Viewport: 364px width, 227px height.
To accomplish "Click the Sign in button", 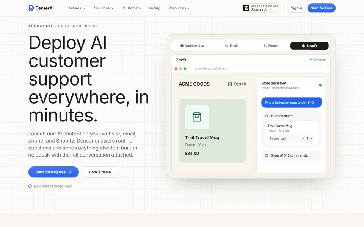I will (x=297, y=8).
